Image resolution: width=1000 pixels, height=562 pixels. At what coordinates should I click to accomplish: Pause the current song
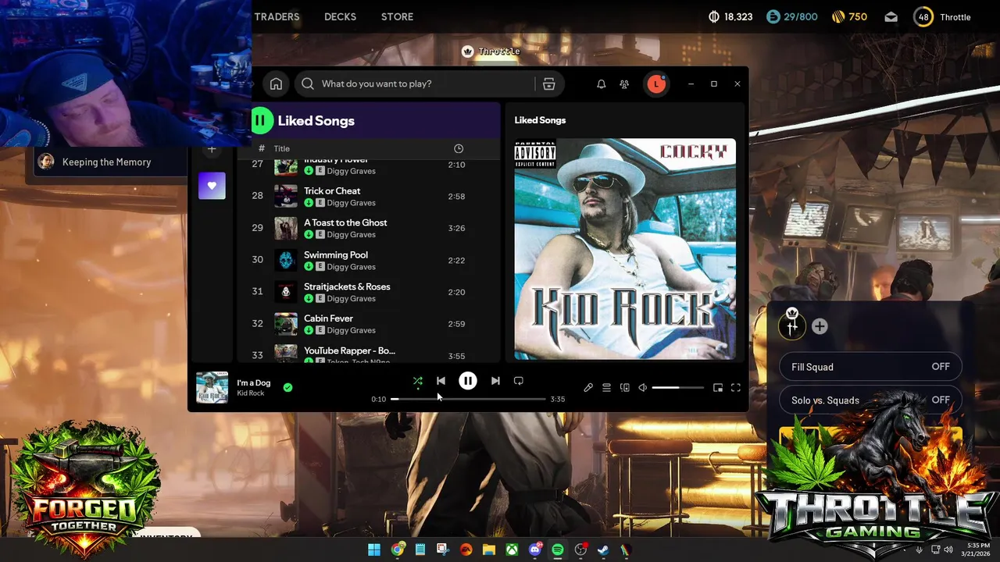coord(467,381)
